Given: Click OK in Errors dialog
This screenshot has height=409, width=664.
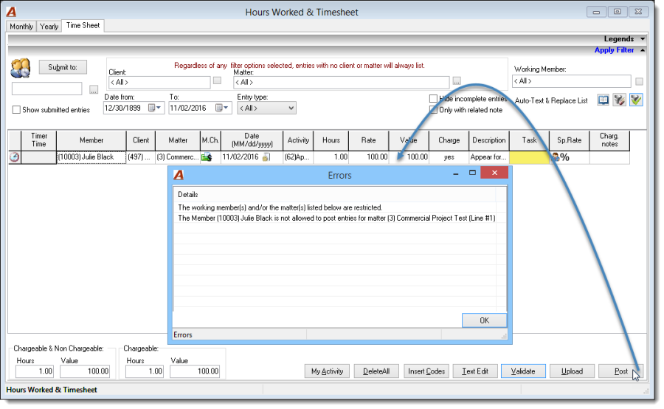Looking at the screenshot, I should [485, 320].
